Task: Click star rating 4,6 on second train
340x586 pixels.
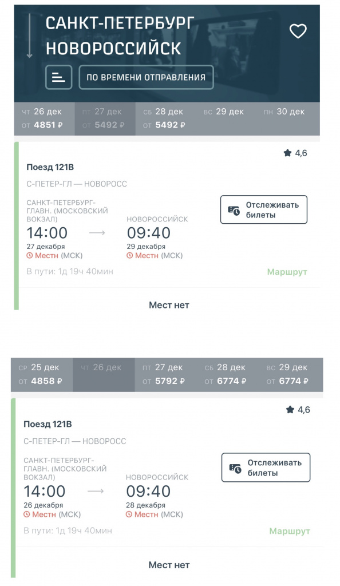Action: [298, 410]
